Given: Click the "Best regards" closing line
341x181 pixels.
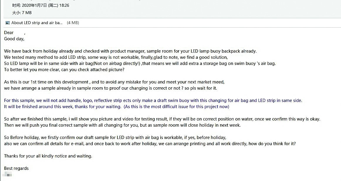Looking at the screenshot, I should (x=16, y=168).
